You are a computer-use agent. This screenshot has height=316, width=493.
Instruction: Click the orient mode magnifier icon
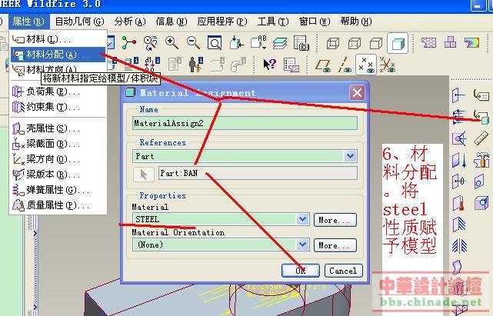150,42
